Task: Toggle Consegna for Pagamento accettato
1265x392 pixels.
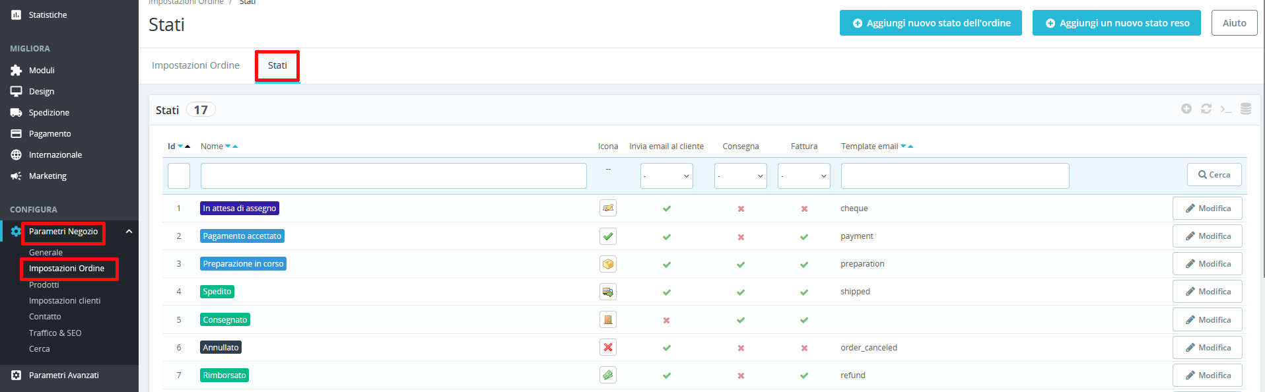Action: pos(741,237)
